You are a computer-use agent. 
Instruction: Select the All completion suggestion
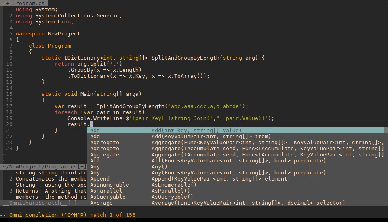coord(95,160)
